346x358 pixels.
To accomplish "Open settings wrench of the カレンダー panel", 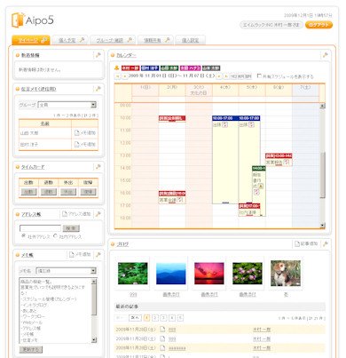I will click(x=326, y=55).
